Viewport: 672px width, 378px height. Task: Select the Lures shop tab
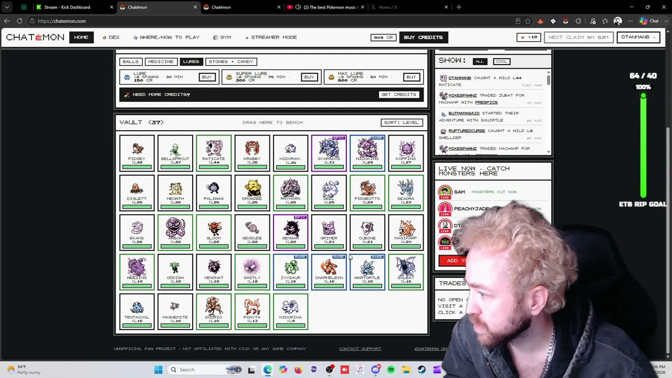click(191, 61)
